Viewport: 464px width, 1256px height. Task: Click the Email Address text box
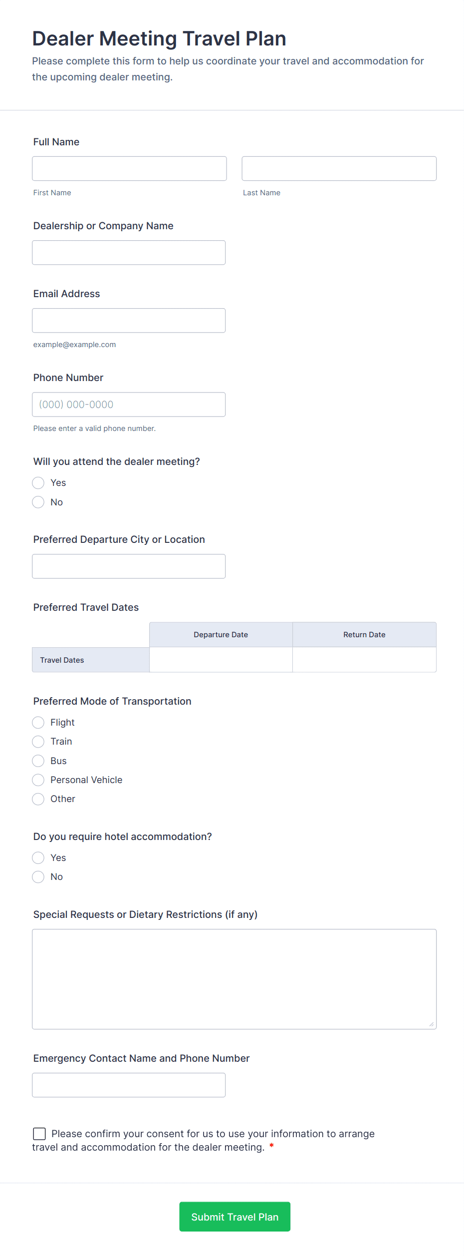(x=129, y=321)
